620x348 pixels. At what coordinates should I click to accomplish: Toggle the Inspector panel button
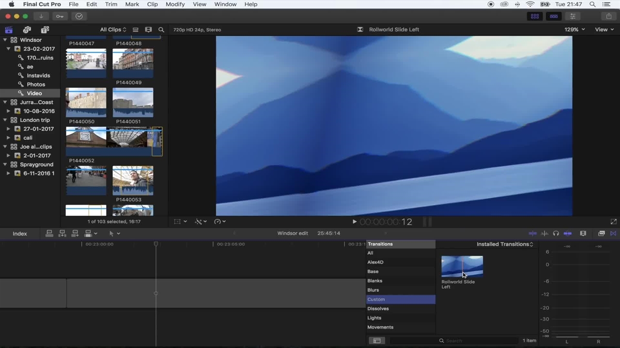573,16
